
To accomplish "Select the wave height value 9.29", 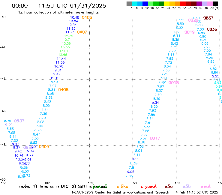I will coord(9,125).
